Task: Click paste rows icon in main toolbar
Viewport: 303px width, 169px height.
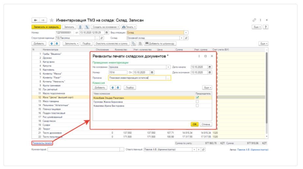Action: 140,44
